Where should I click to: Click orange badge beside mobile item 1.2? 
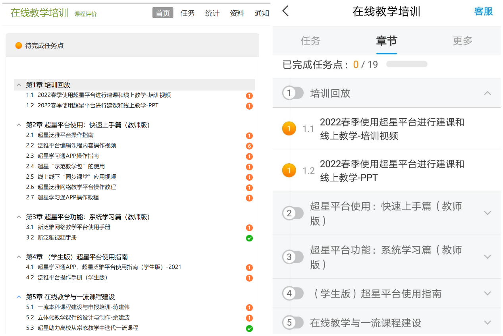(289, 170)
